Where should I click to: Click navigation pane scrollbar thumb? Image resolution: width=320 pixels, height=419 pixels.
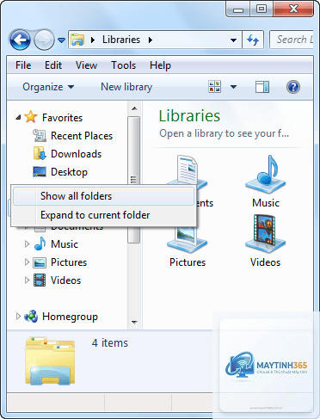pos(133,180)
